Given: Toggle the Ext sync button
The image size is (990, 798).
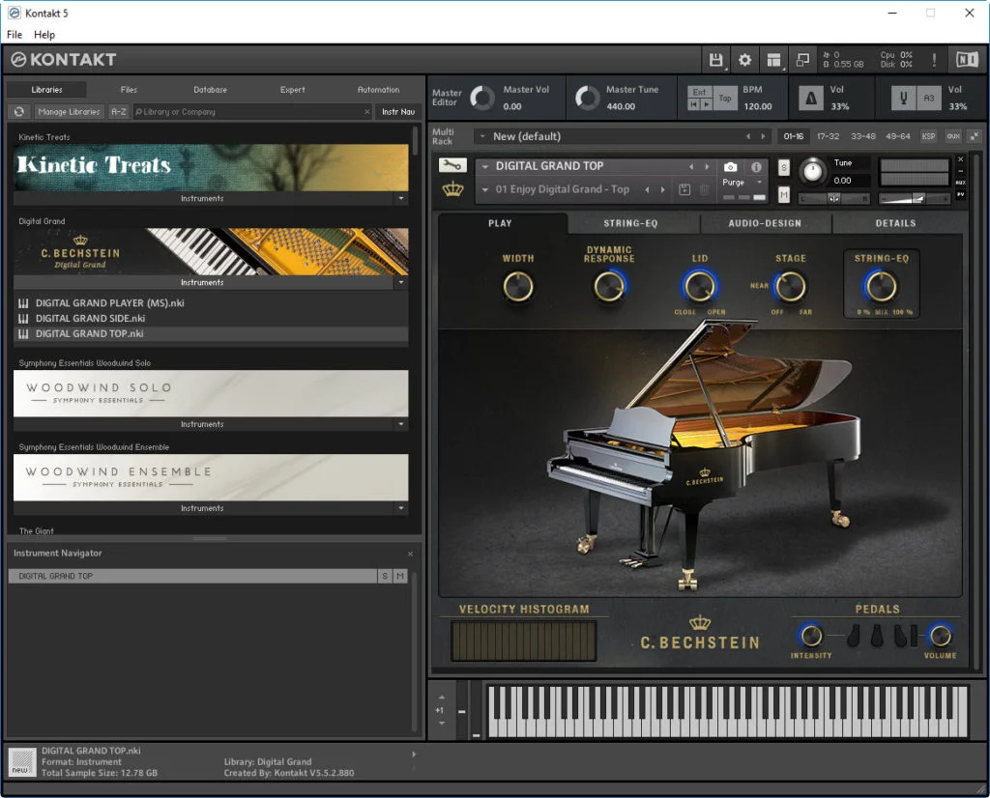Looking at the screenshot, I should [700, 92].
